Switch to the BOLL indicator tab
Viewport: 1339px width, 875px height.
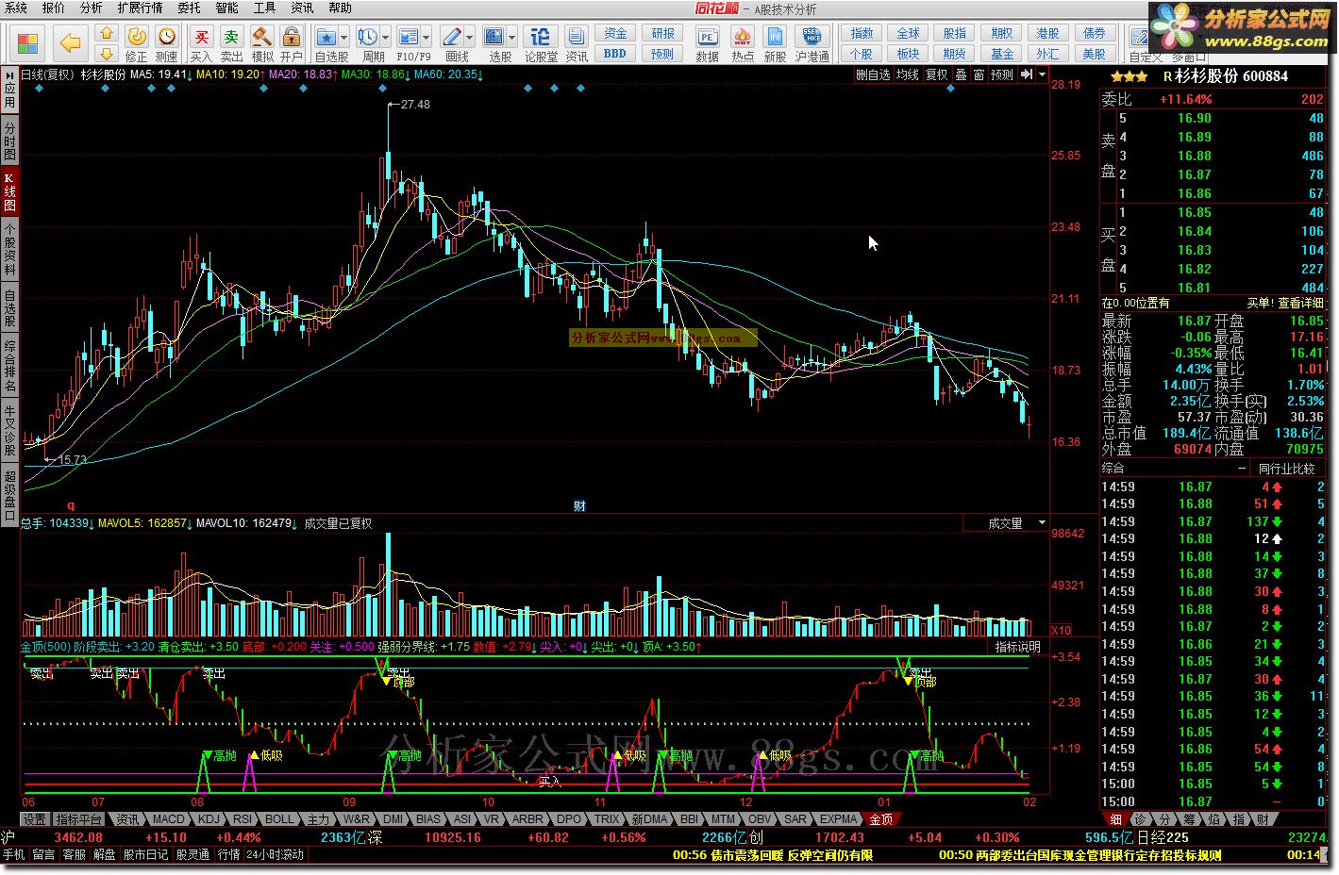[x=279, y=819]
